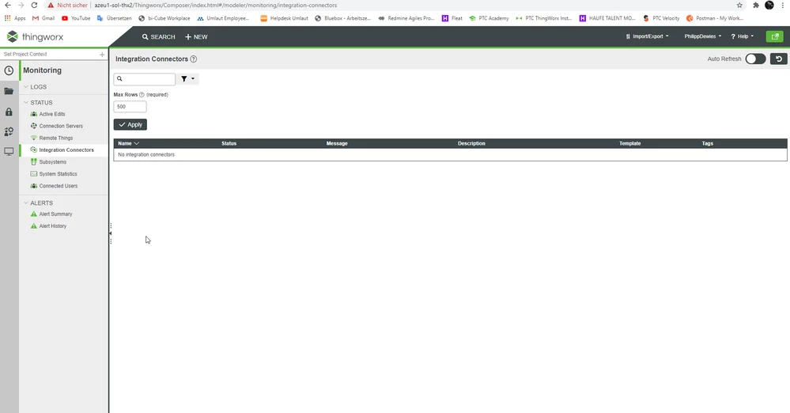The image size is (790, 413).
Task: Open the Fleat bookmark
Action: point(452,18)
